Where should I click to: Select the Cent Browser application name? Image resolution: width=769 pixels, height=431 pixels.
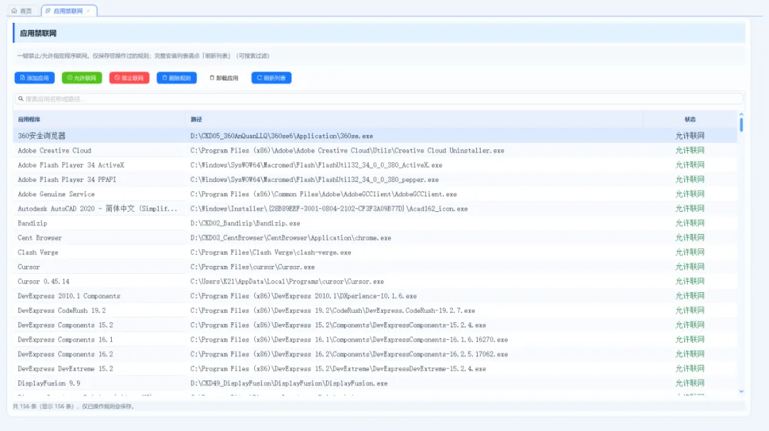(x=39, y=238)
